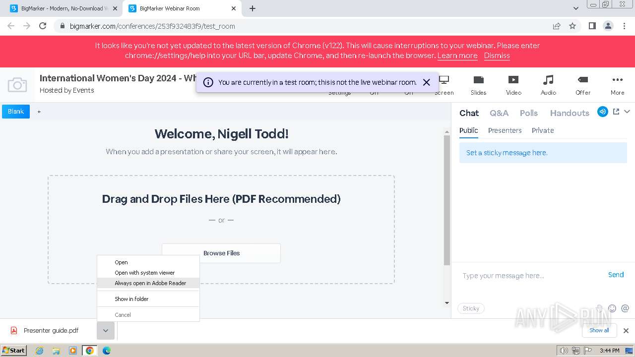Add a new whiteboard tab with the plus

[39, 112]
